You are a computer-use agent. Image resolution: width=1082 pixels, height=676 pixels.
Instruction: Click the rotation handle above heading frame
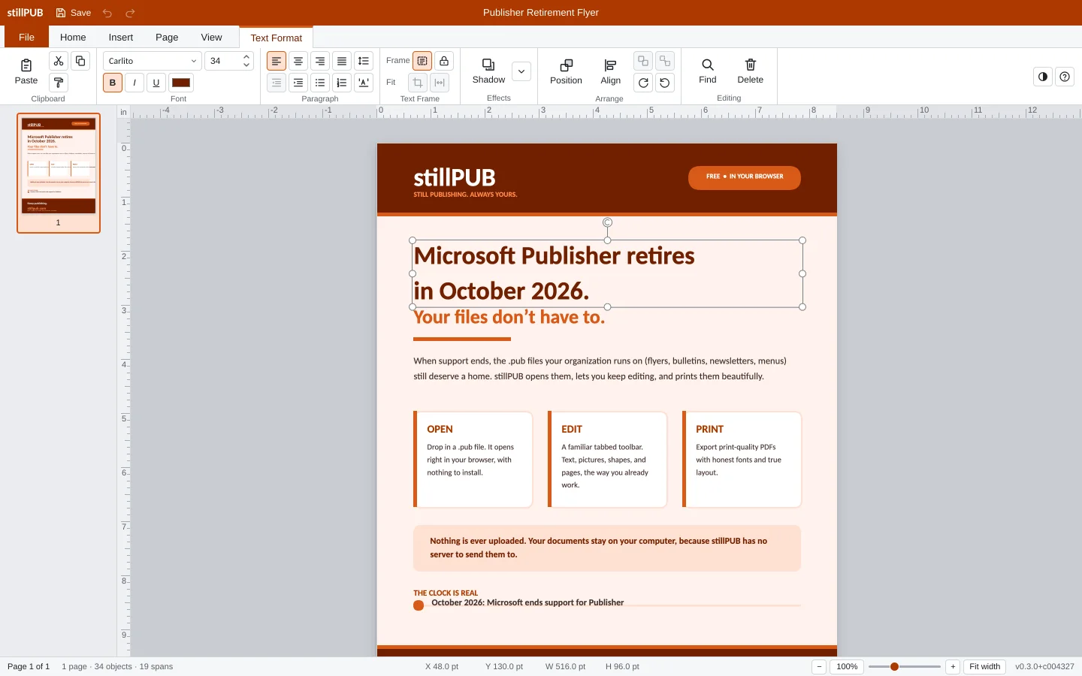(x=607, y=222)
